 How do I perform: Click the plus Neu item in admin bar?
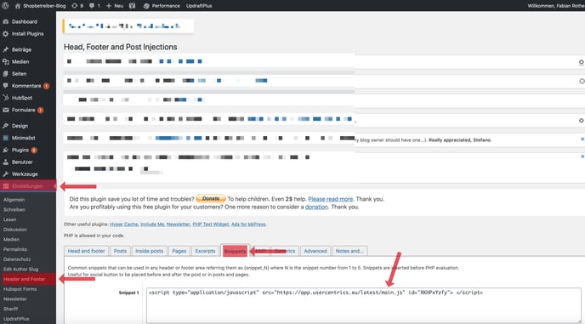pyautogui.click(x=115, y=6)
